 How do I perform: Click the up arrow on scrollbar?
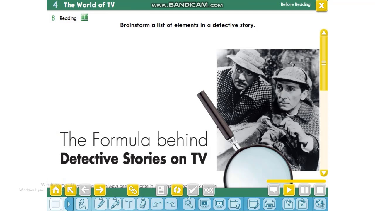click(x=324, y=33)
